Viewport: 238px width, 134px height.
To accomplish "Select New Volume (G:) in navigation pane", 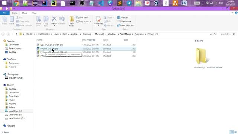I will coord(16,118).
